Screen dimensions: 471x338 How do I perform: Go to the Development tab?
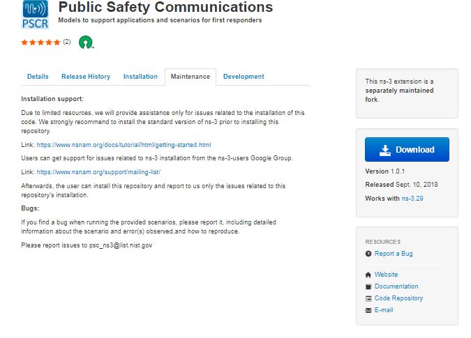click(244, 77)
